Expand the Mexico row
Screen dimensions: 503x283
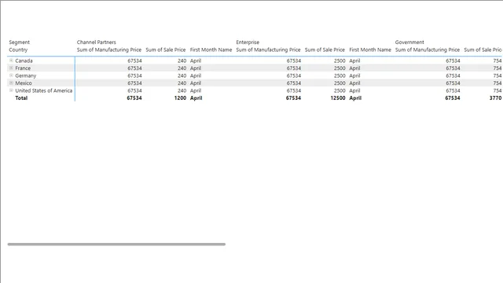11,83
